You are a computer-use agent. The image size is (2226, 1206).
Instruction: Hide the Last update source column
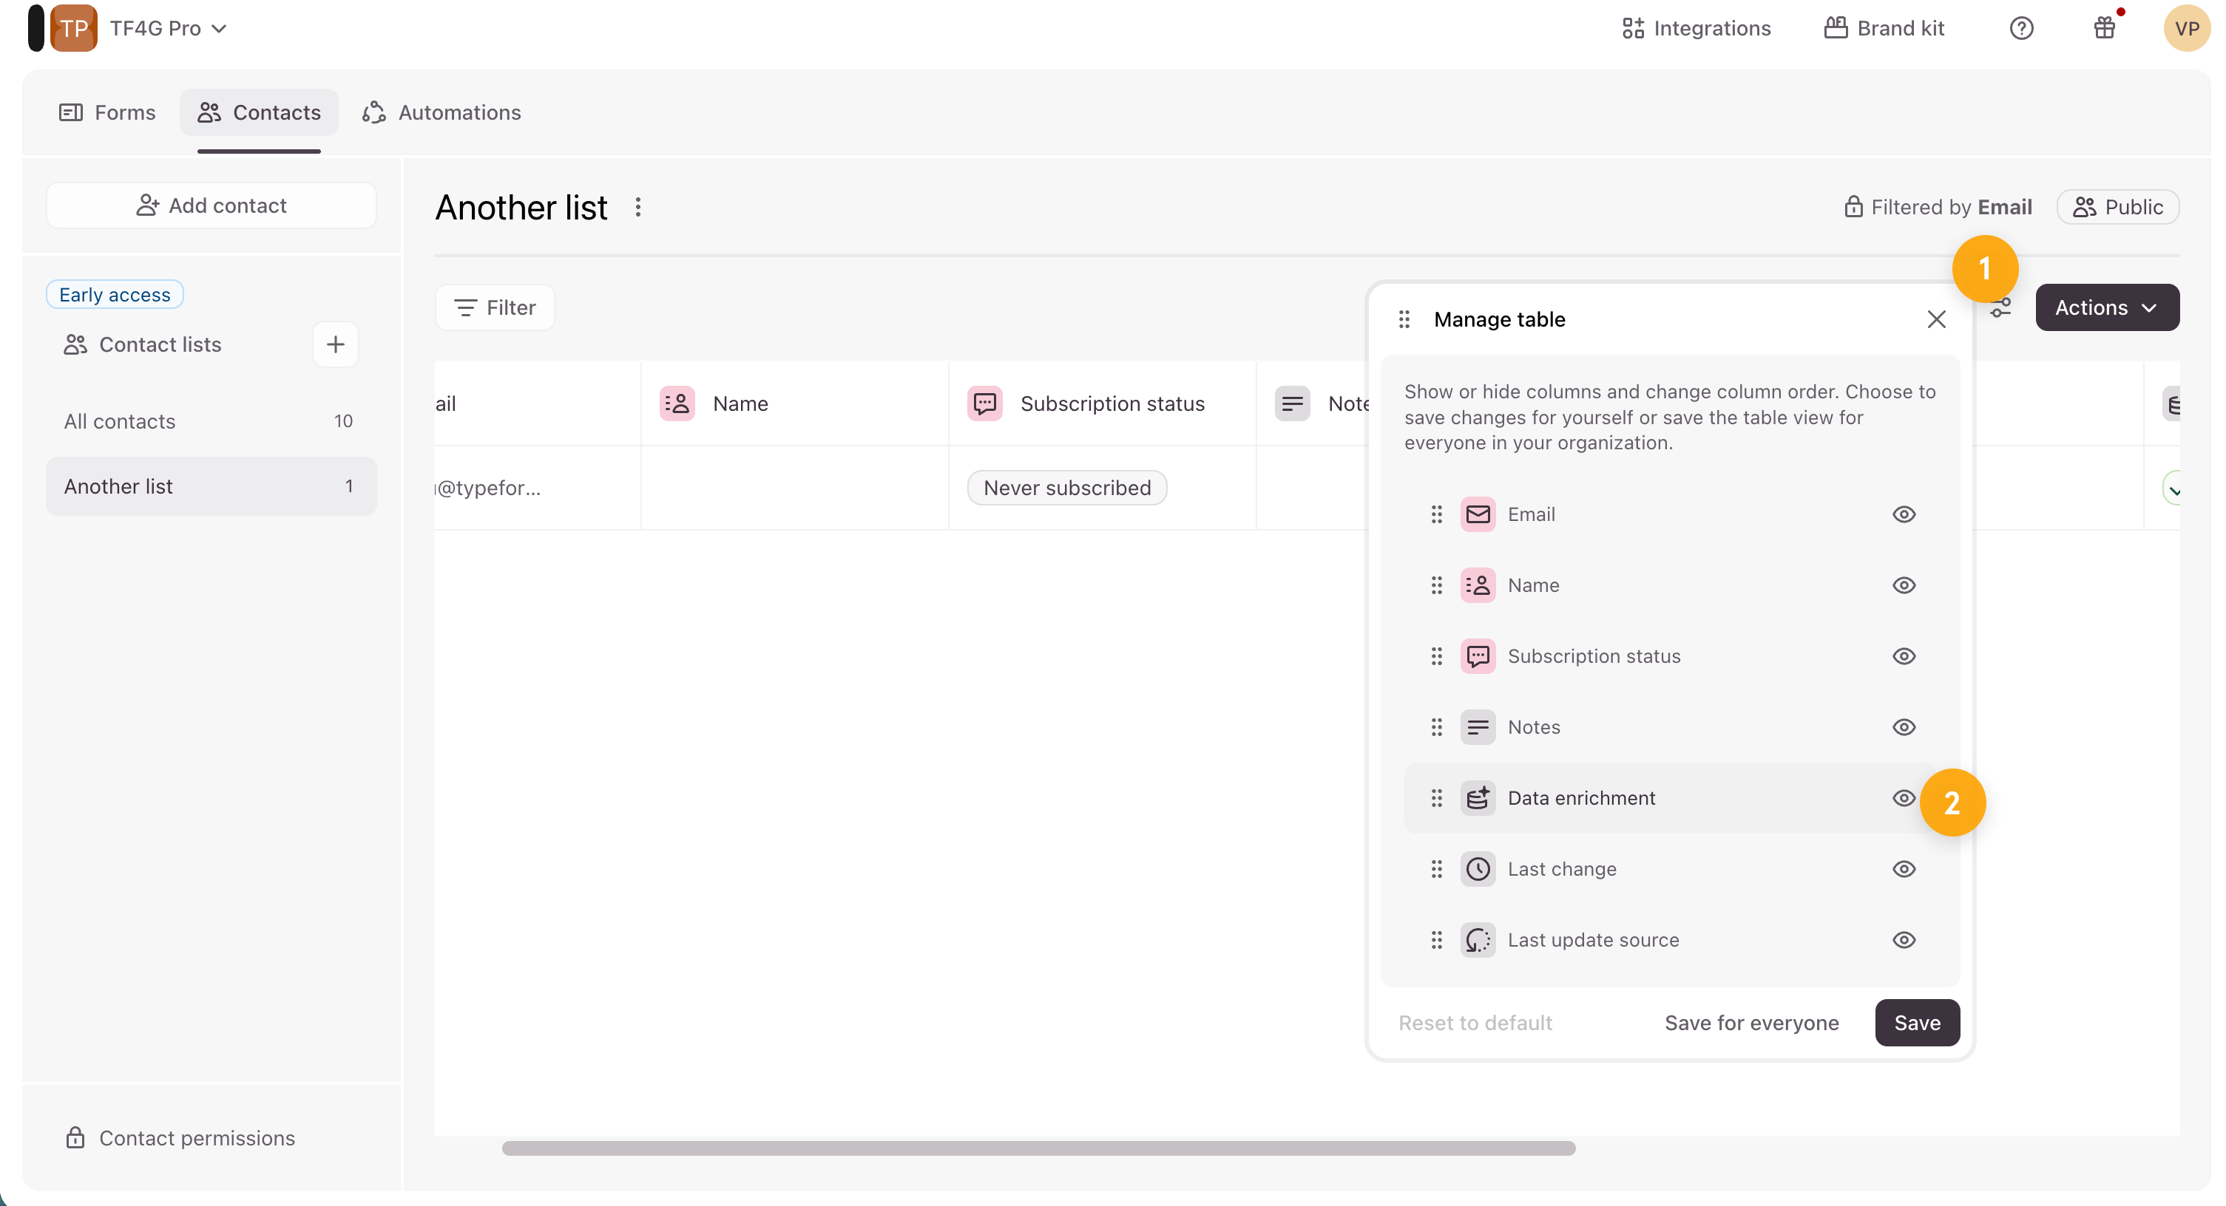point(1904,940)
